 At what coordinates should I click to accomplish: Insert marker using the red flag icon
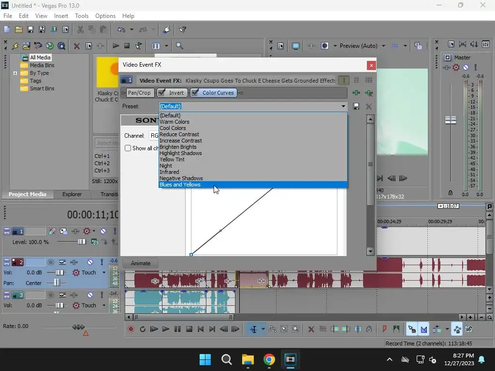click(384, 329)
